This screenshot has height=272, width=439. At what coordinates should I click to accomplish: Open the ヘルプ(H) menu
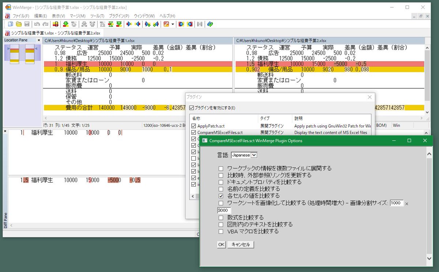[x=167, y=16]
